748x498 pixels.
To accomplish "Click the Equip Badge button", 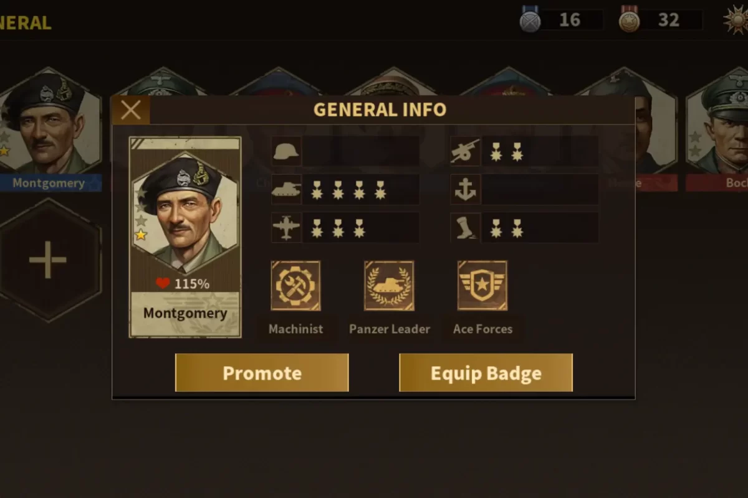I will (x=486, y=373).
